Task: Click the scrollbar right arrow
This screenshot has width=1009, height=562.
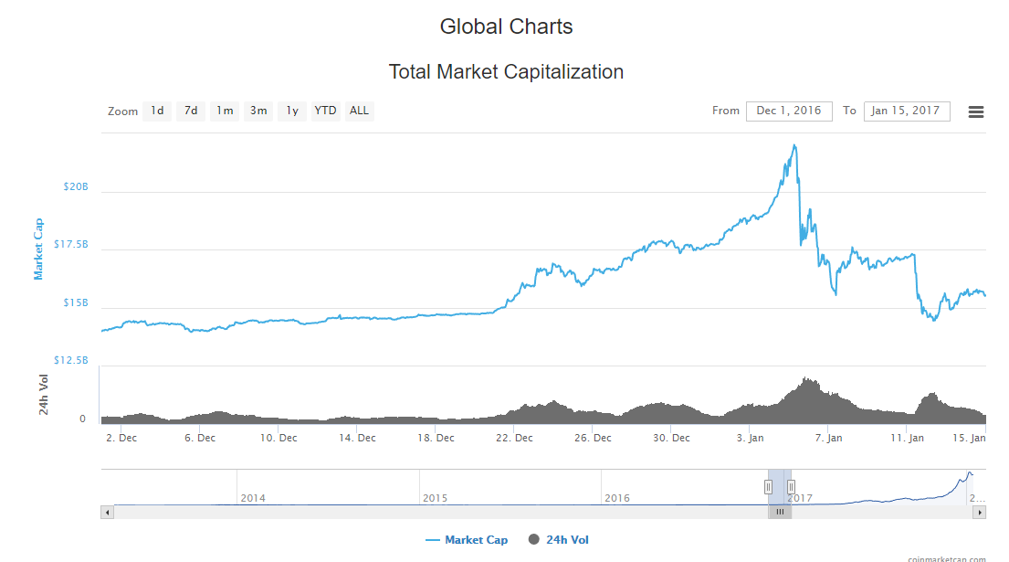Action: point(980,512)
